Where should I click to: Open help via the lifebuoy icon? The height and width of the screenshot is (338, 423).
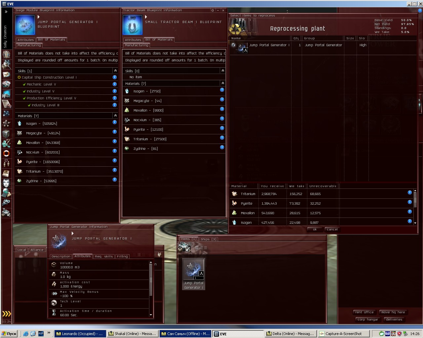6,153
